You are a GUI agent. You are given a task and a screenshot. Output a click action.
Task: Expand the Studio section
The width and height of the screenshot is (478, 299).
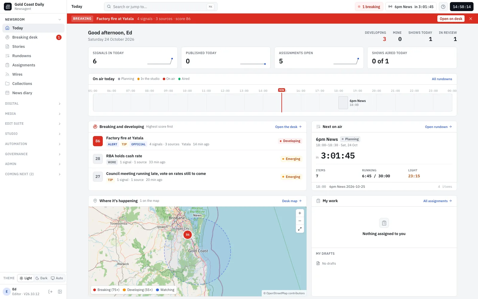pyautogui.click(x=33, y=134)
